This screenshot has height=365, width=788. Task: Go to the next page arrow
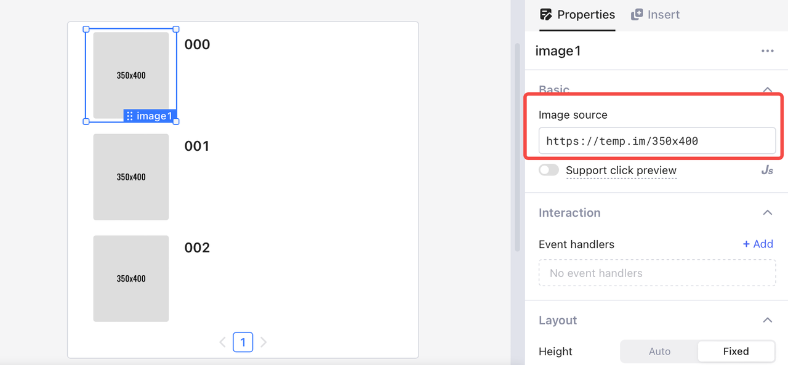[x=263, y=342]
